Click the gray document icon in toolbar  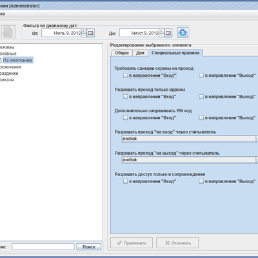pos(8,32)
